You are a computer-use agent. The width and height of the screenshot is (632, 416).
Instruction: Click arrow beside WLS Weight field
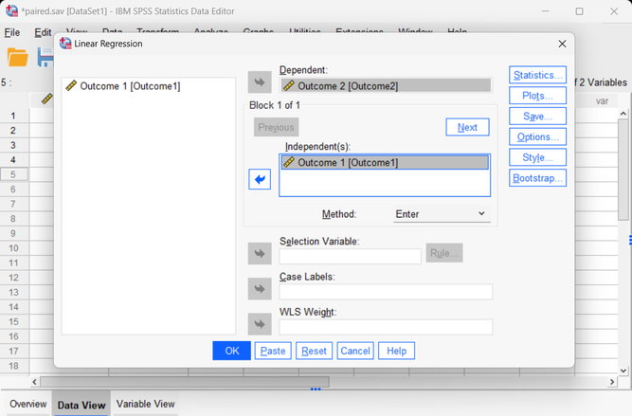click(260, 324)
